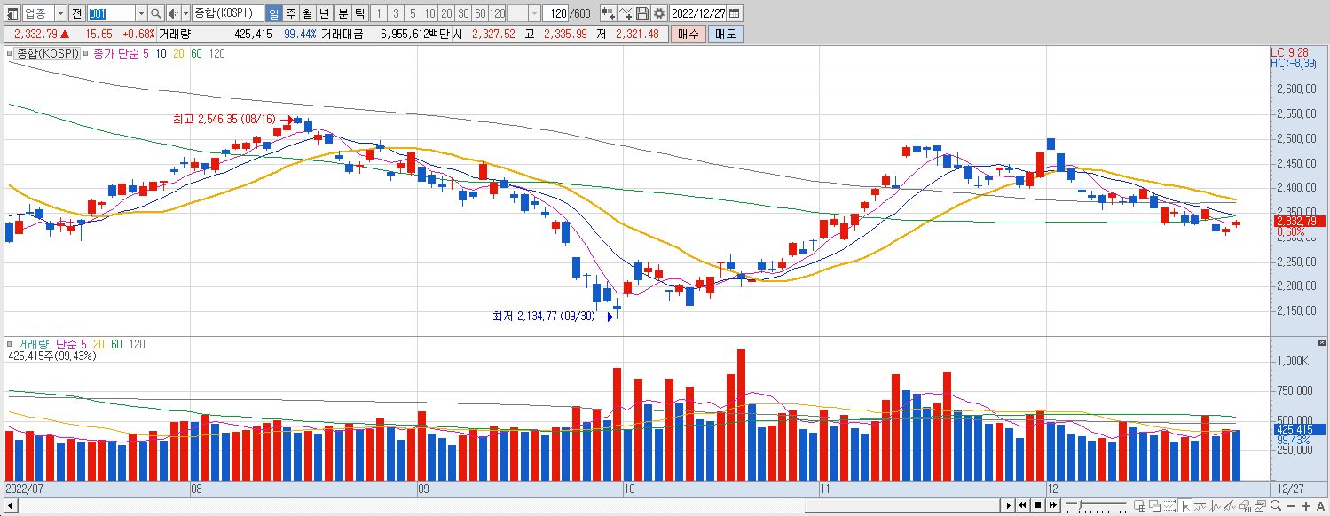Select the 분 minute period
Screen dimensions: 1330x516
(343, 13)
